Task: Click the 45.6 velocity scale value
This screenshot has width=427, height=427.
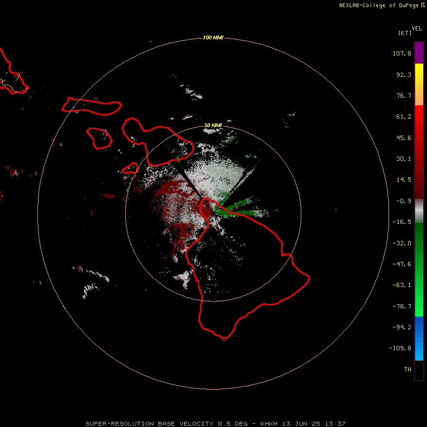Action: pyautogui.click(x=404, y=138)
